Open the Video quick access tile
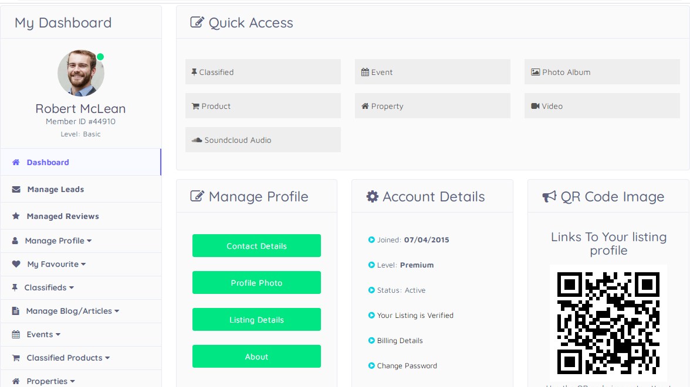The image size is (690, 387). pyautogui.click(x=602, y=105)
